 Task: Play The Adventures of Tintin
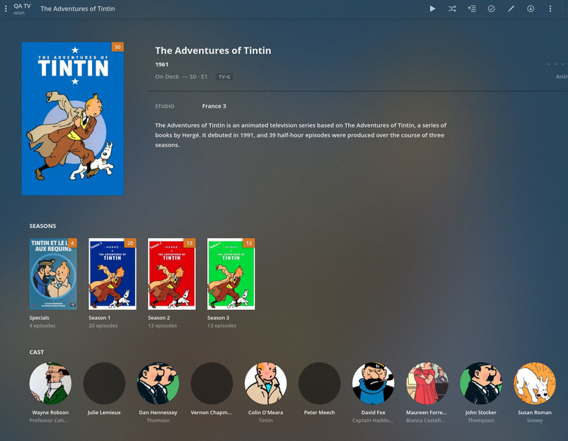tap(432, 8)
